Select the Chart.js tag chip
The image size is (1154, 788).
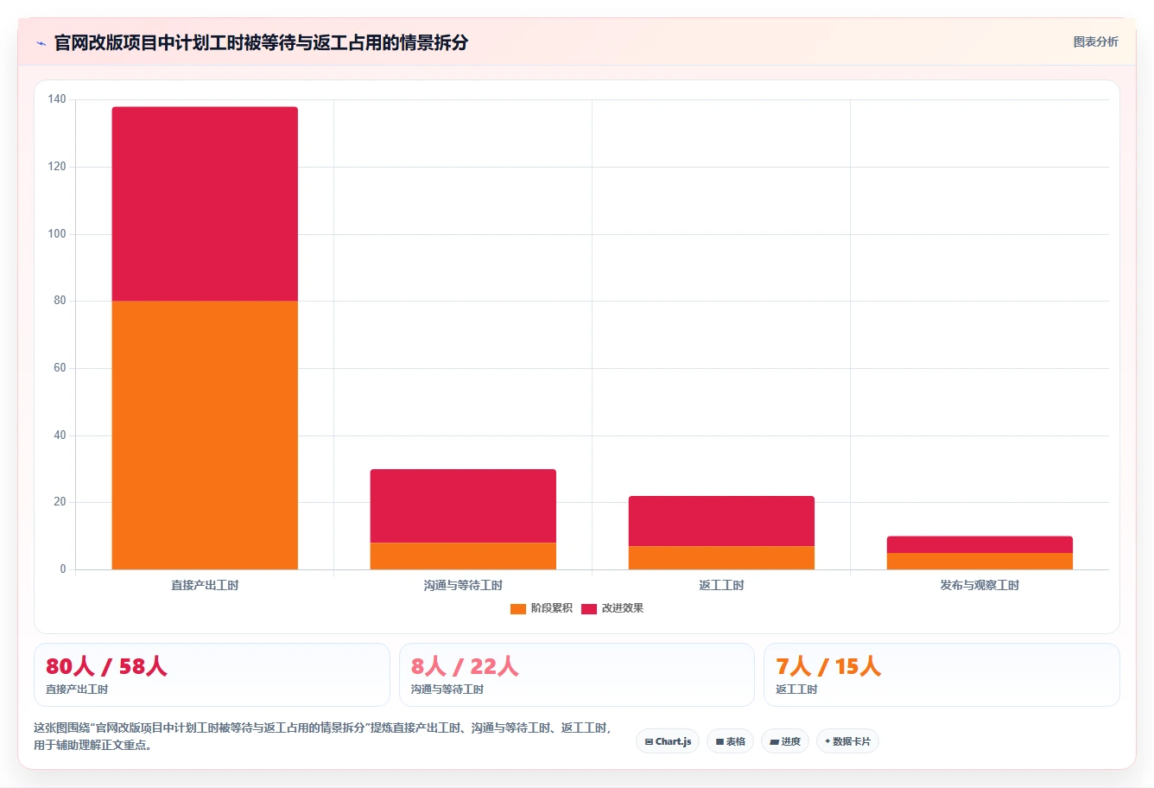668,741
